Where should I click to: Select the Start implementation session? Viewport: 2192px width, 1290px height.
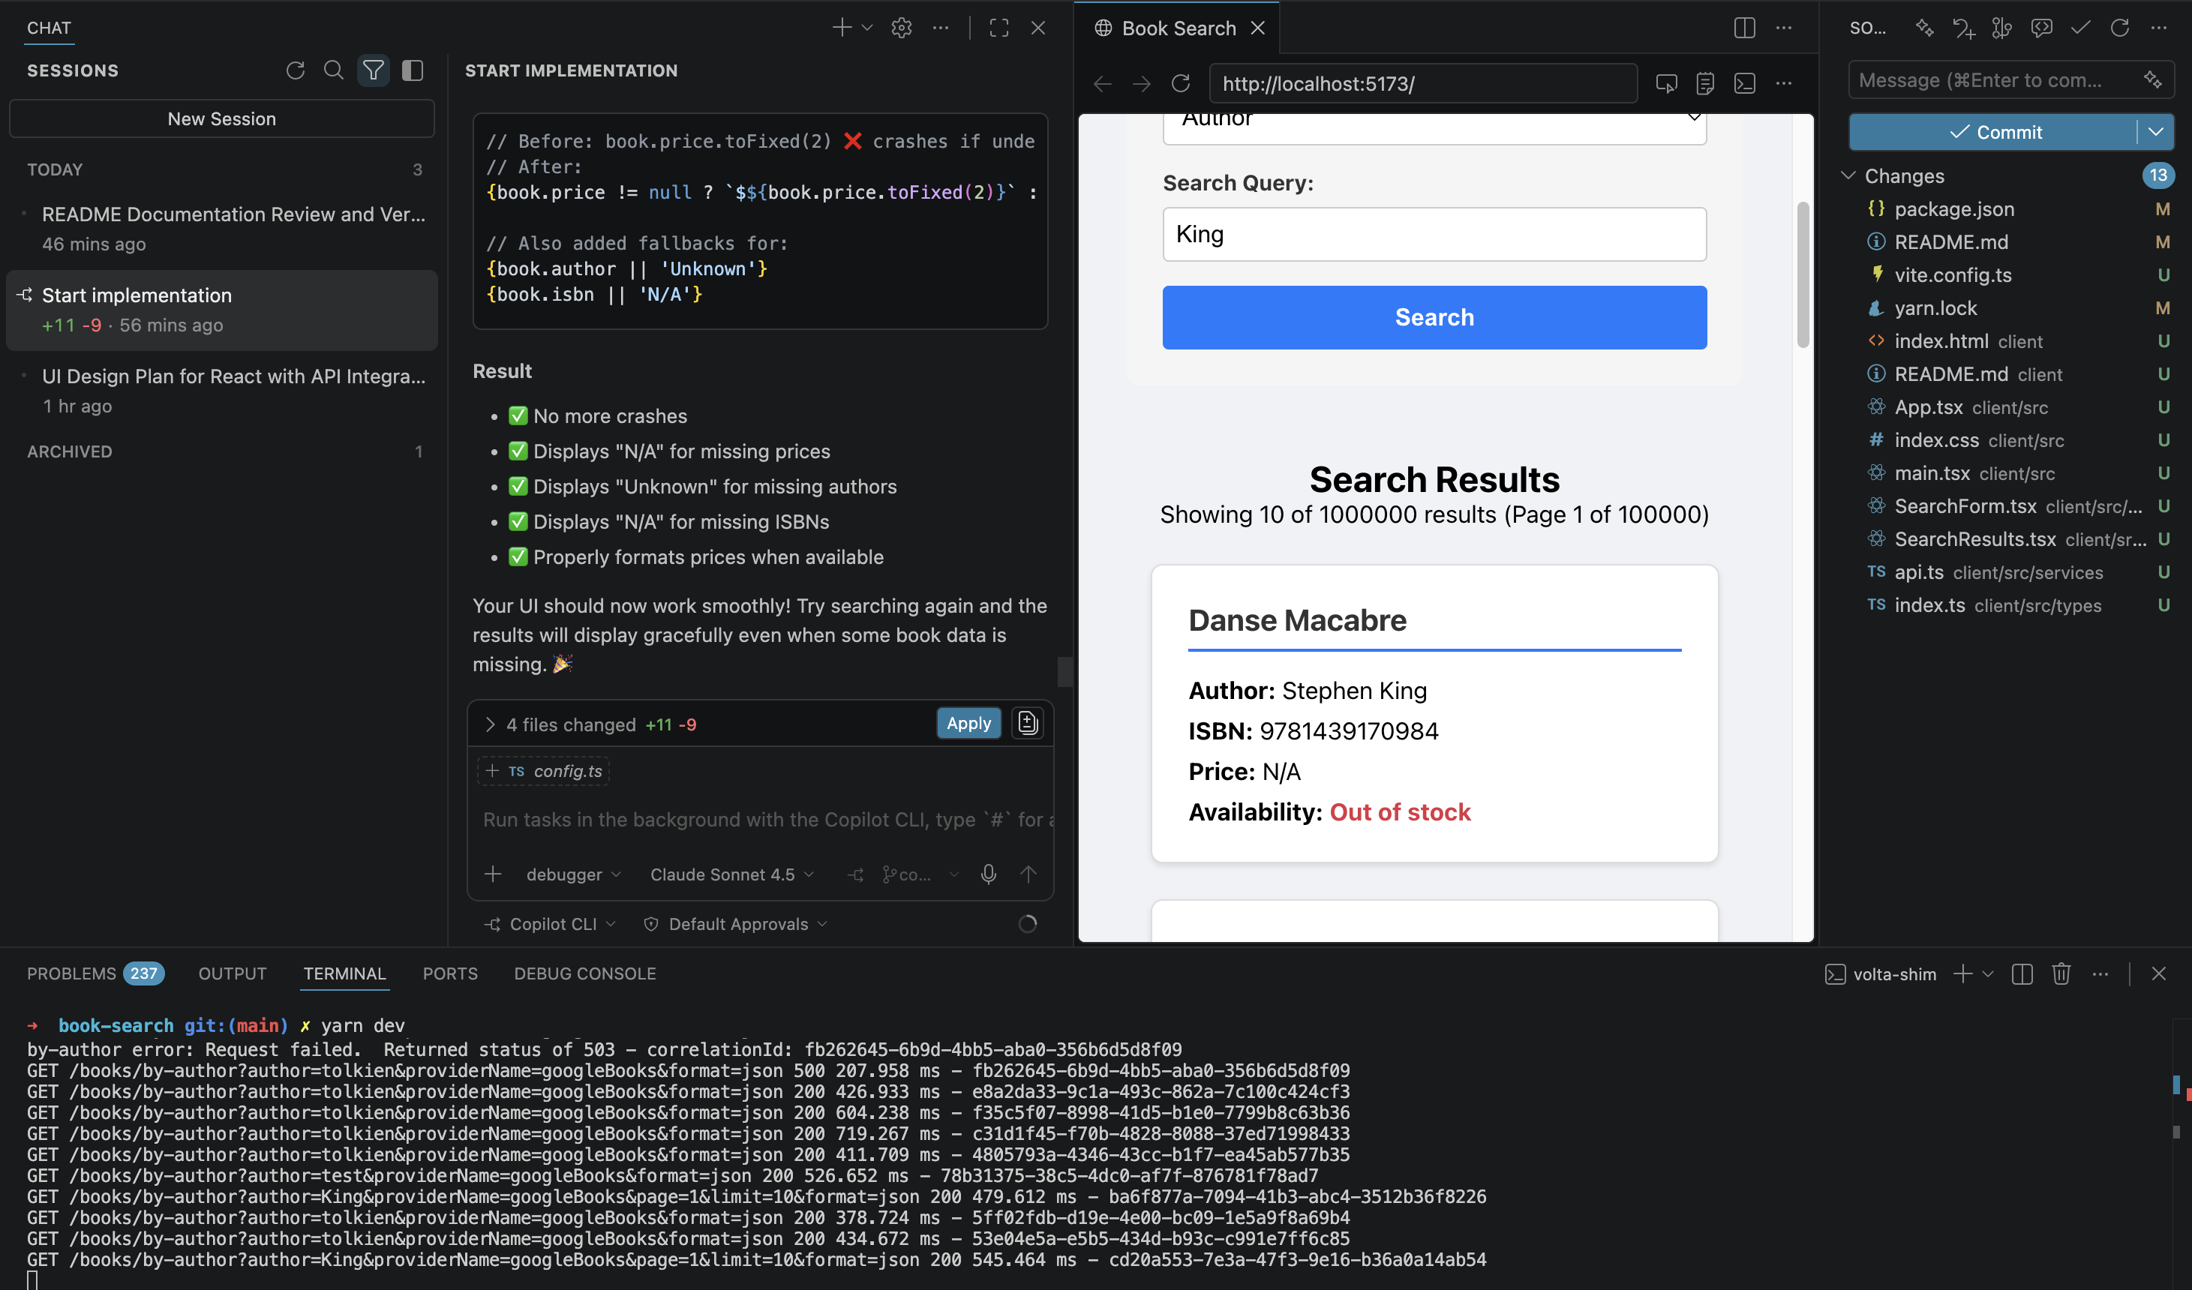click(x=222, y=310)
